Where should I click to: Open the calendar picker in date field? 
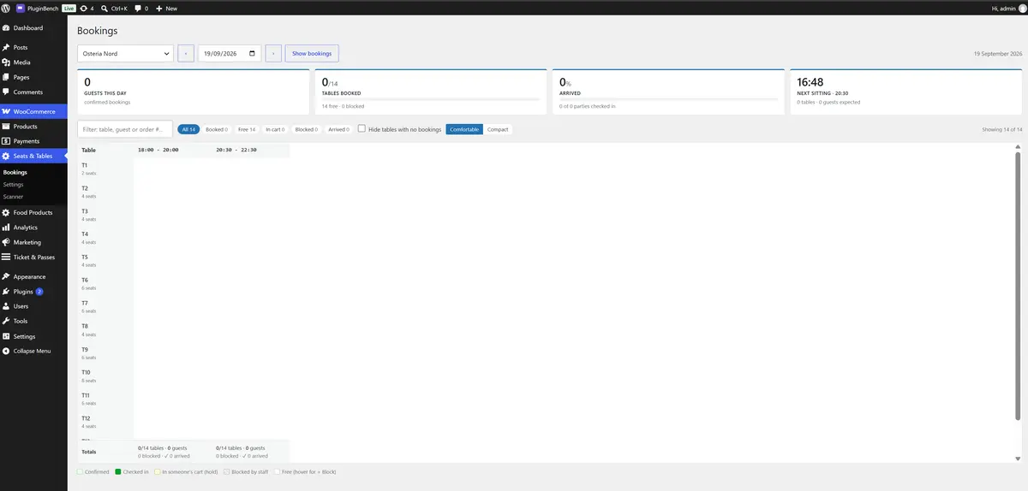click(252, 53)
